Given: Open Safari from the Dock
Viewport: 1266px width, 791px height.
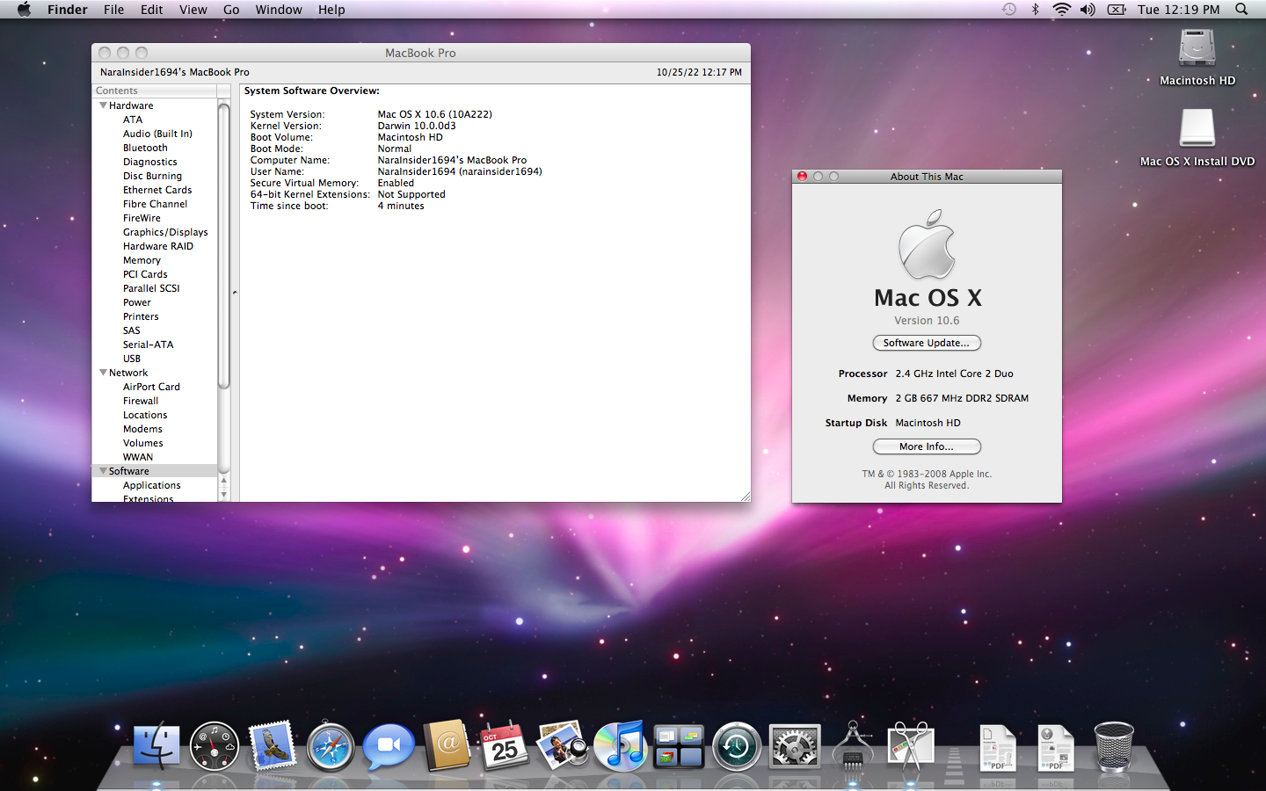Looking at the screenshot, I should tap(331, 747).
